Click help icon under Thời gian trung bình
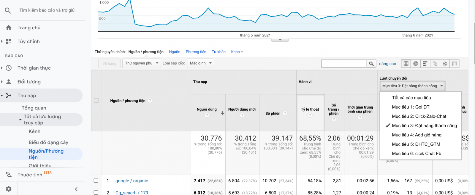The height and width of the screenshot is (195, 475). tap(360, 117)
